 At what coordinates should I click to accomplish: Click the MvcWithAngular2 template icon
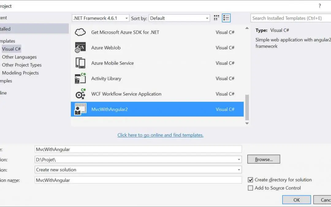coord(80,109)
